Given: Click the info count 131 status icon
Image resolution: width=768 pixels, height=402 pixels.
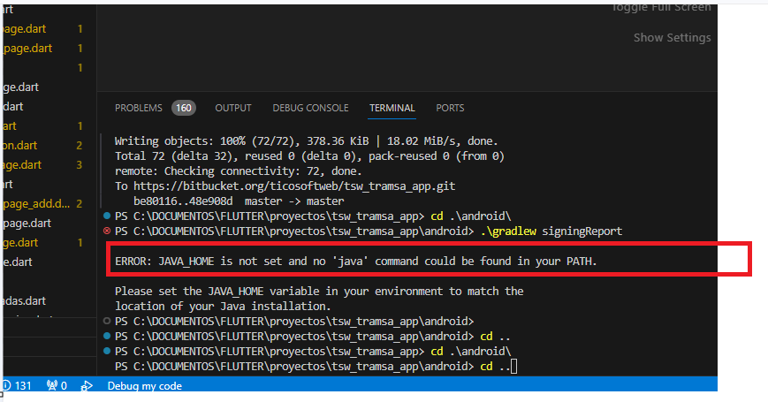Looking at the screenshot, I should [16, 386].
